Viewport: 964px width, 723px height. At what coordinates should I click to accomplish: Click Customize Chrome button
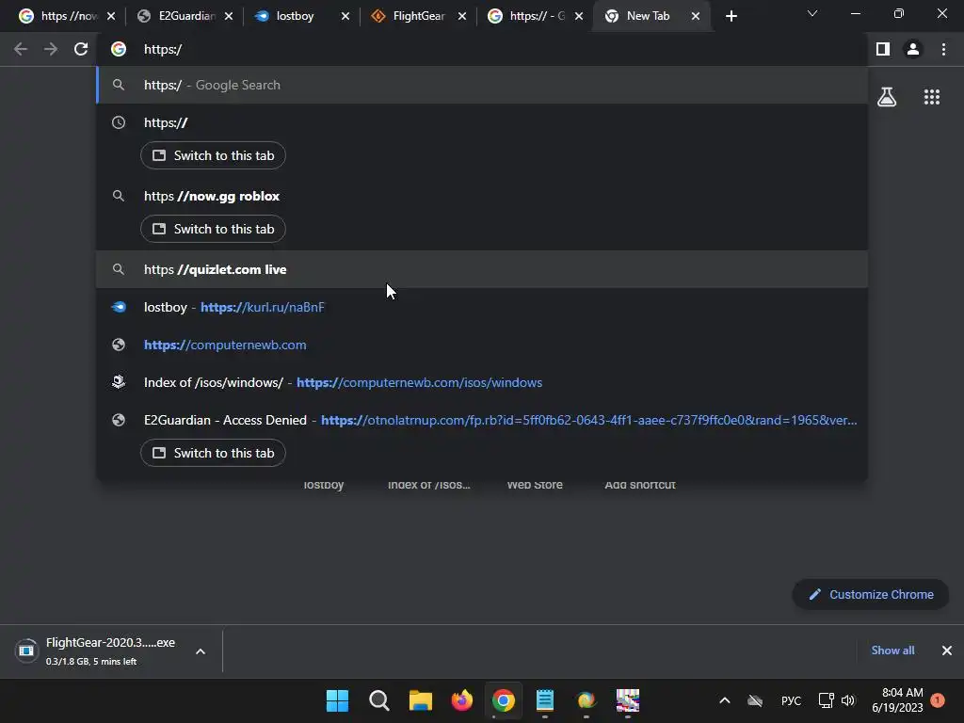[x=871, y=595]
